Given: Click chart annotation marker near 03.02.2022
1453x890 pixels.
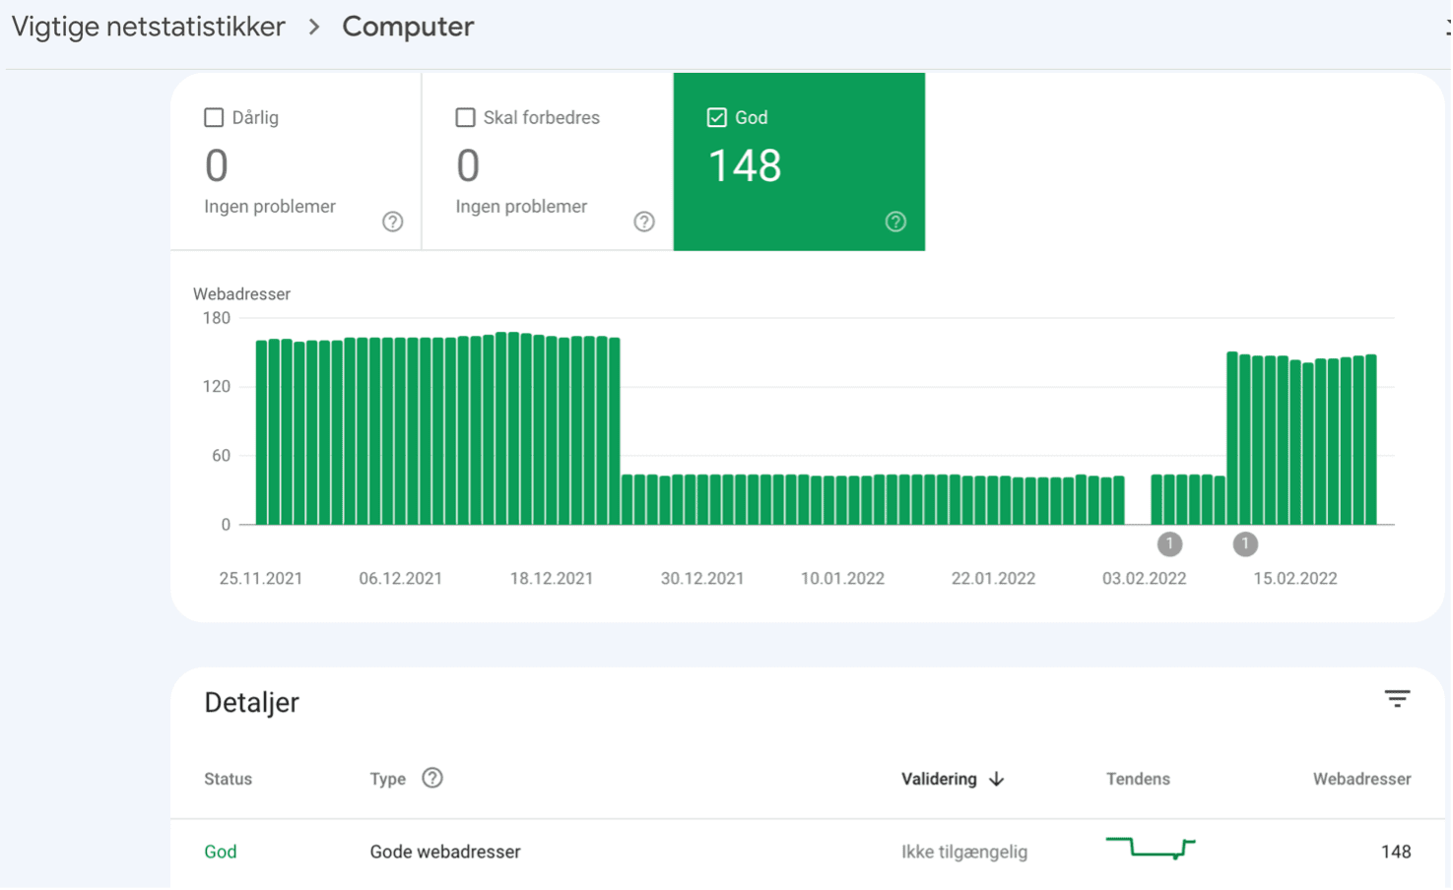Looking at the screenshot, I should 1169,543.
